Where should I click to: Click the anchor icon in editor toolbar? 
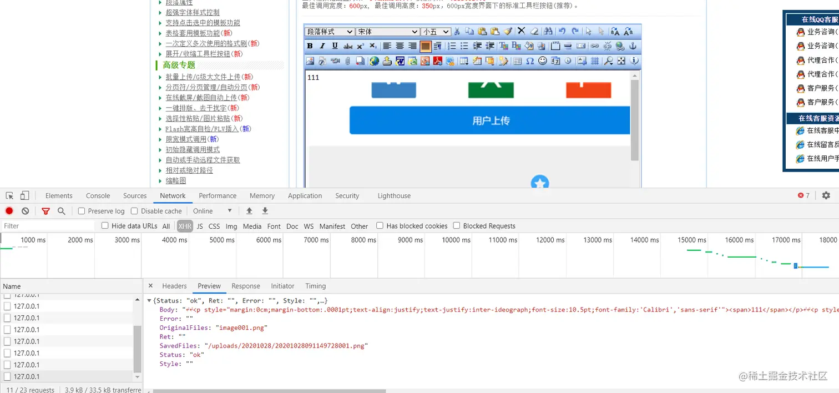coord(633,46)
